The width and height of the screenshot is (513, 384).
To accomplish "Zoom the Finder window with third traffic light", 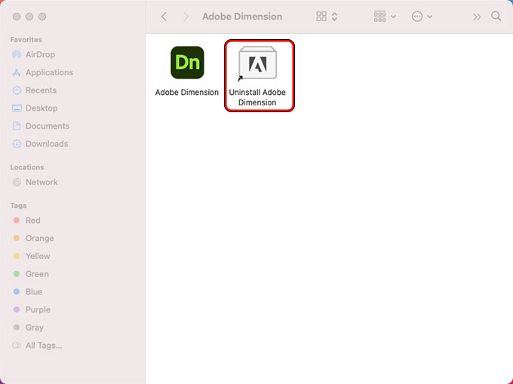I will coord(42,17).
